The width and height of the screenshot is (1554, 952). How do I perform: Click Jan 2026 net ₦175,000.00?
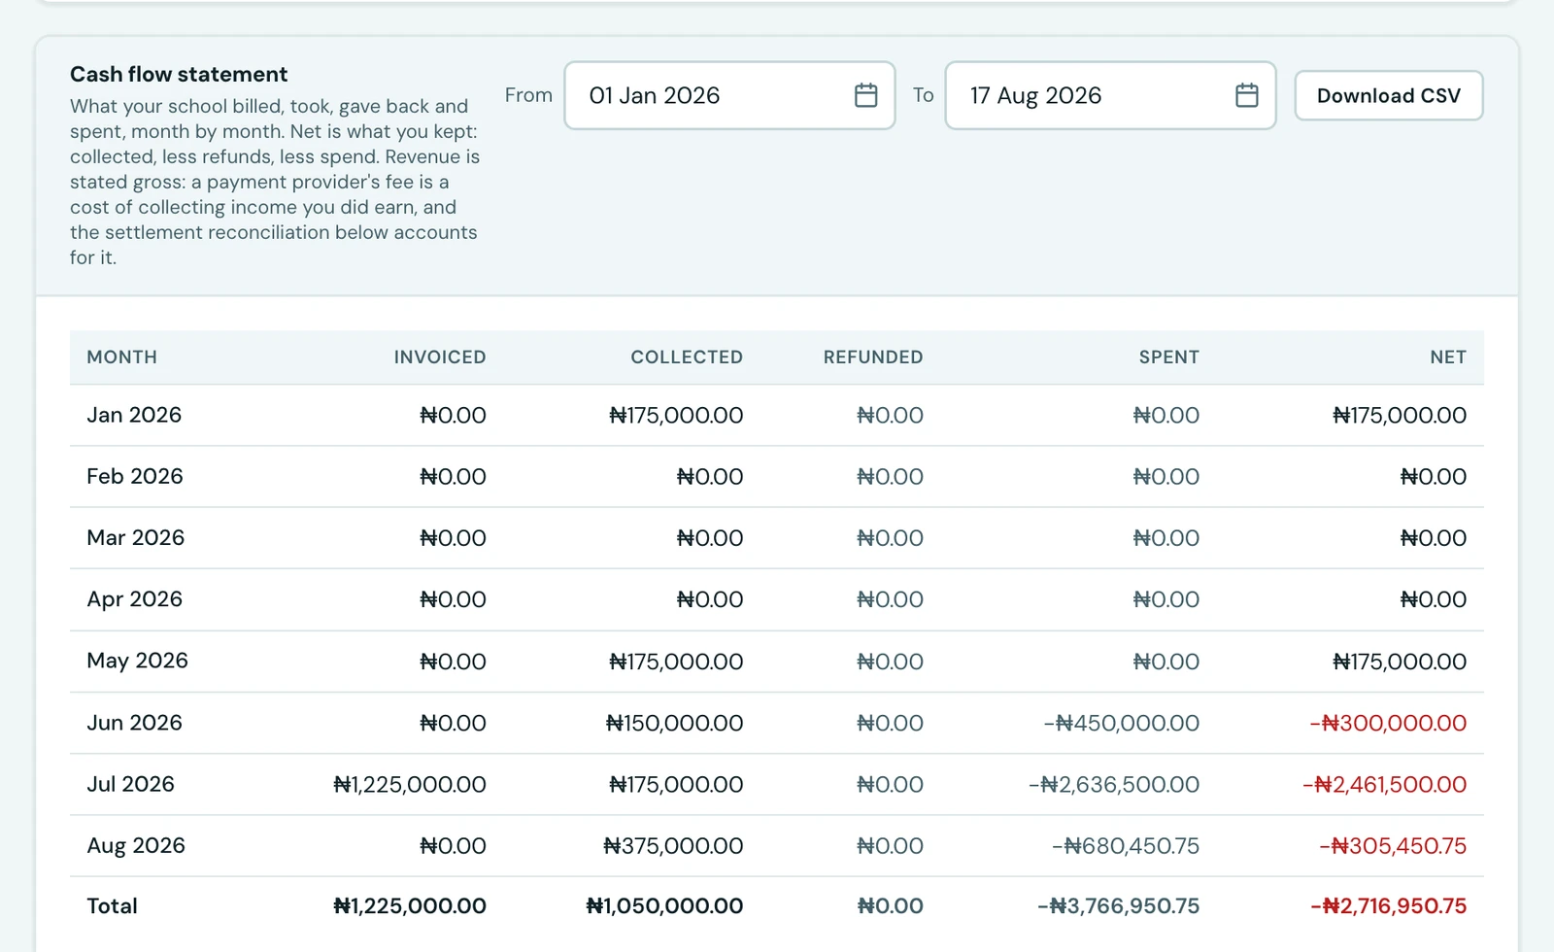point(1400,415)
